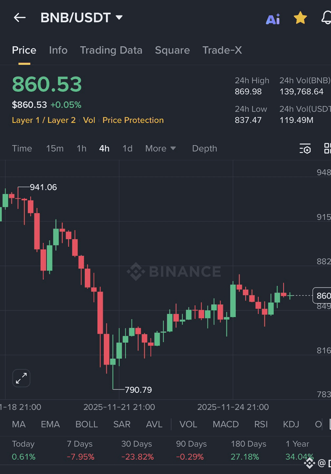This screenshot has height=474, width=331.
Task: Tap the current price label on the axis
Action: [x=322, y=296]
